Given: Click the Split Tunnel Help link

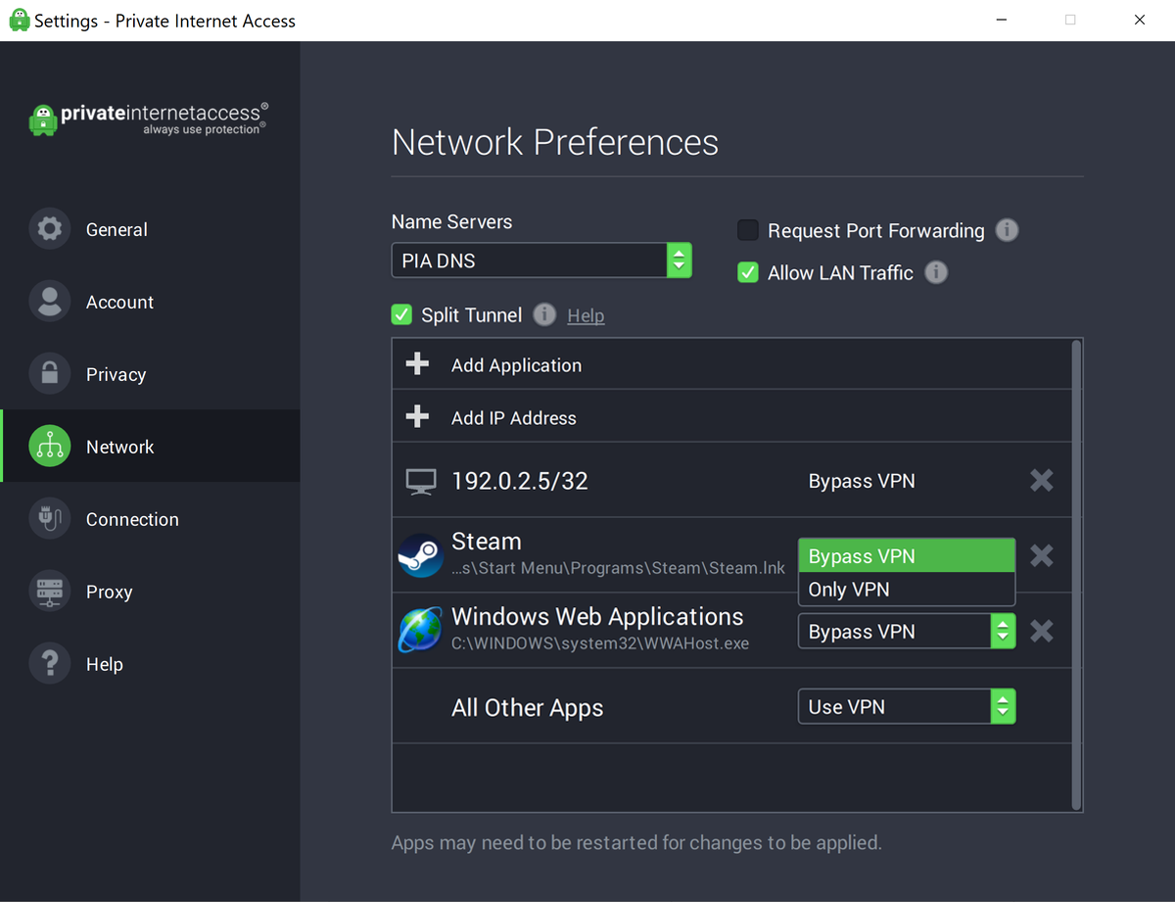Looking at the screenshot, I should click(586, 315).
